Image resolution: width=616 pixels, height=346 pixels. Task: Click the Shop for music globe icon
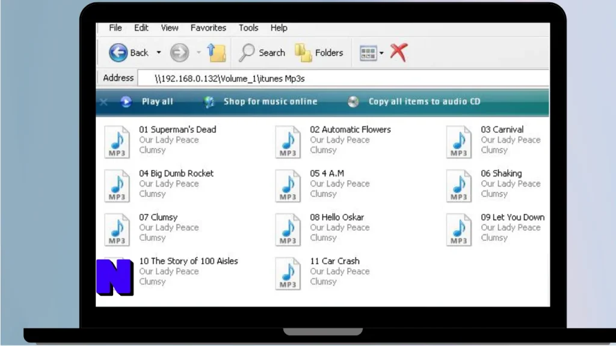pyautogui.click(x=209, y=102)
